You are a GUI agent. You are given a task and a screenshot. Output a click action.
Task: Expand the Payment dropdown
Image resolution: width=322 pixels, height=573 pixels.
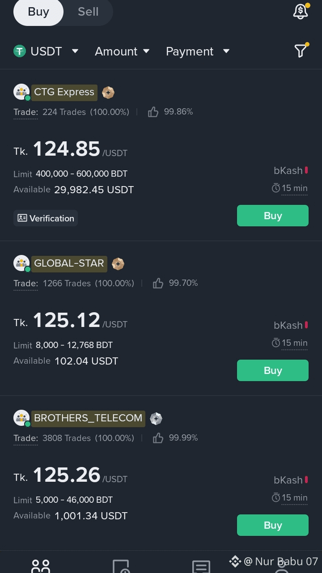coord(198,51)
